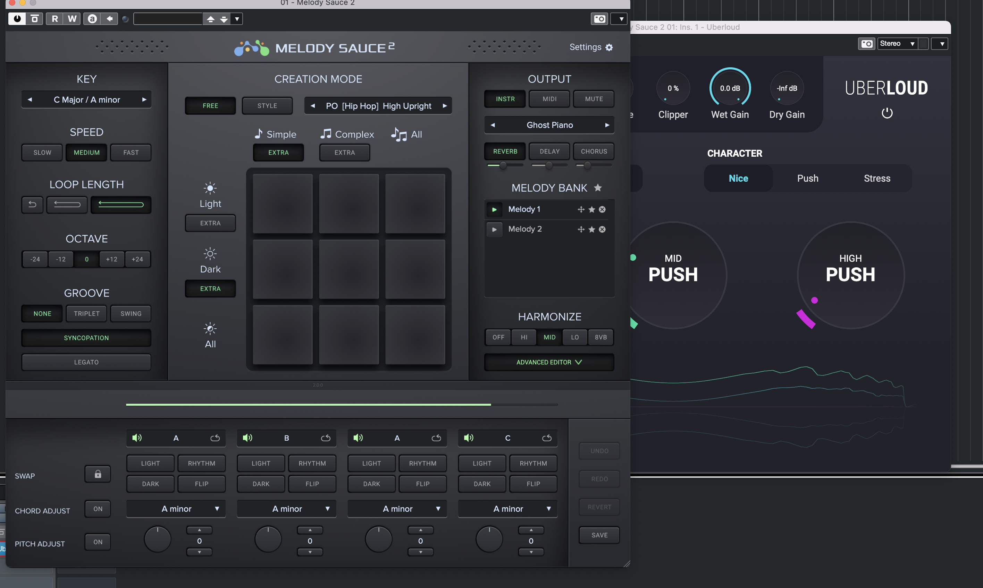The image size is (983, 588).
Task: Favorite Melody 1 with star icon
Action: pyautogui.click(x=591, y=209)
